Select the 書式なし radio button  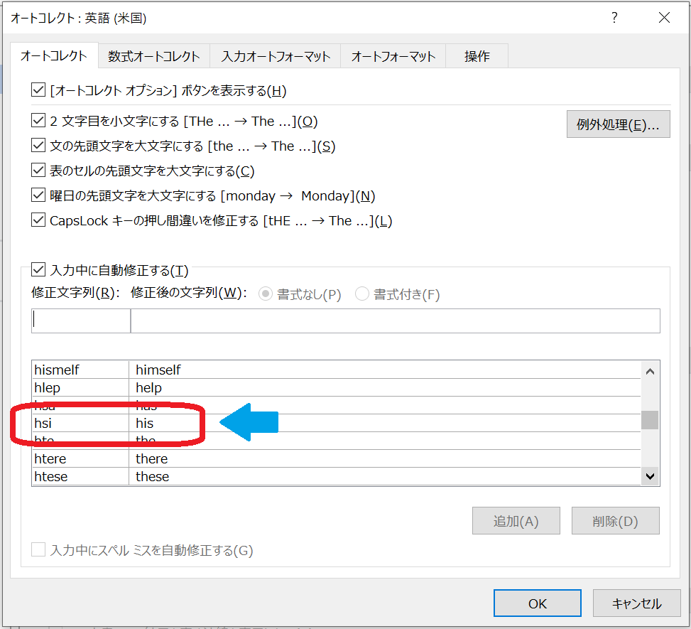(x=266, y=294)
